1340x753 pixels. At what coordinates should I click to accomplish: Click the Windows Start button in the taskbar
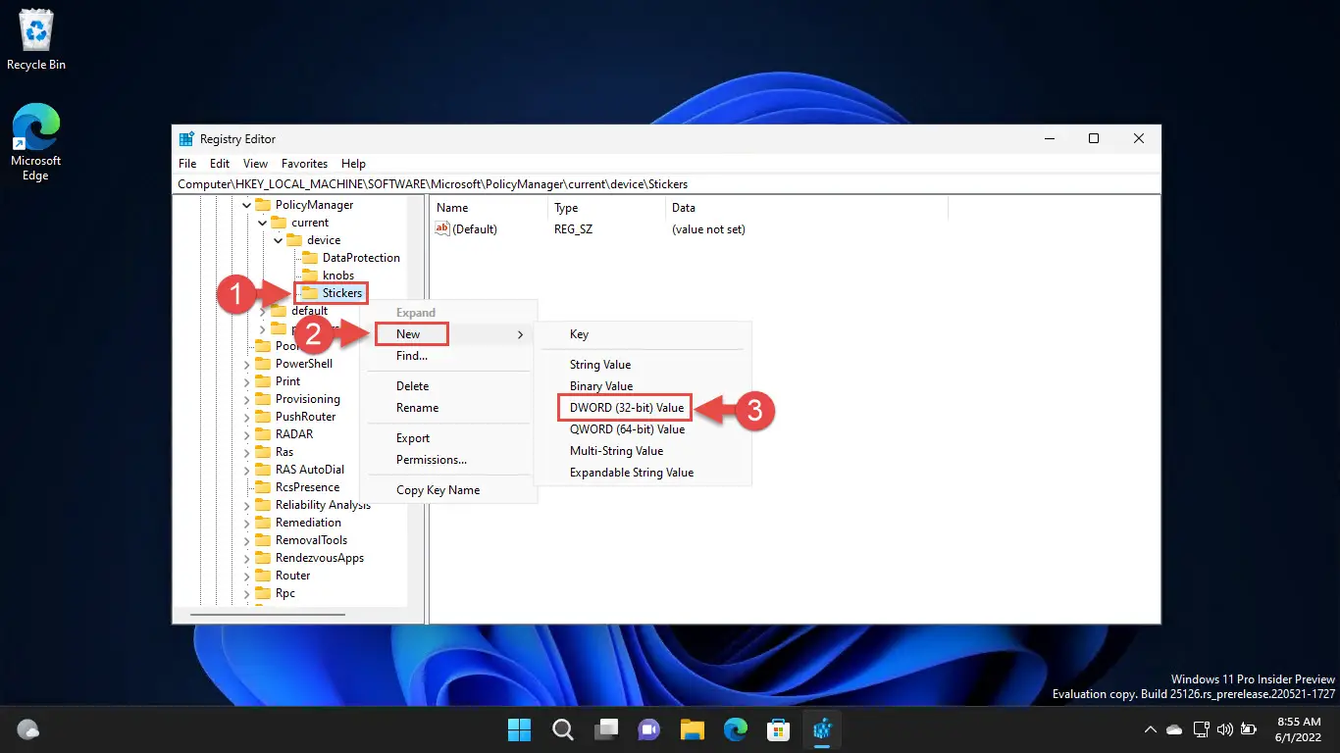pyautogui.click(x=519, y=729)
